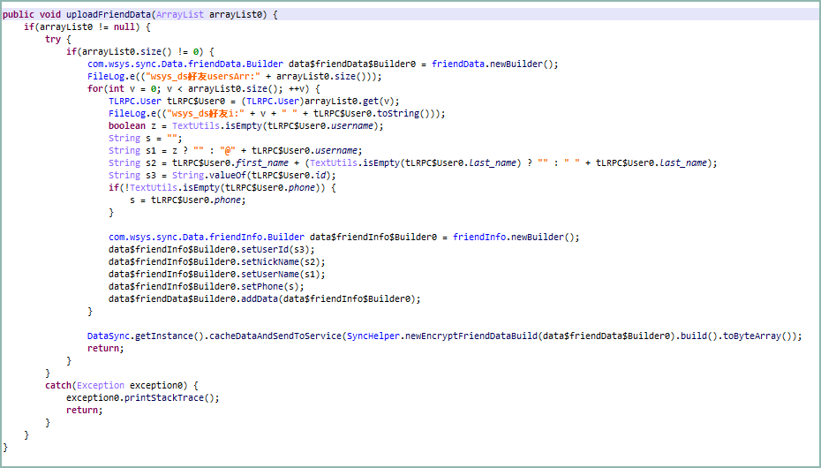Image resolution: width=821 pixels, height=468 pixels.
Task: Select the ArrayList parameter type in signature
Action: point(179,15)
